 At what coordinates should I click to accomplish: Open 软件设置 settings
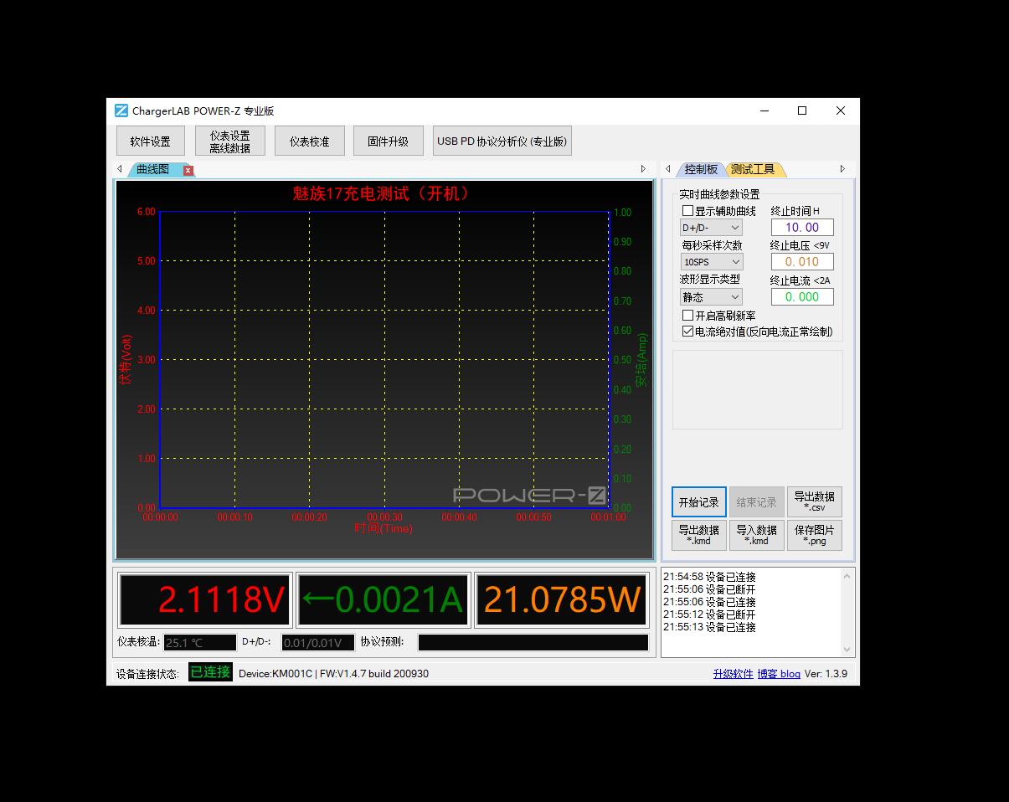point(151,141)
